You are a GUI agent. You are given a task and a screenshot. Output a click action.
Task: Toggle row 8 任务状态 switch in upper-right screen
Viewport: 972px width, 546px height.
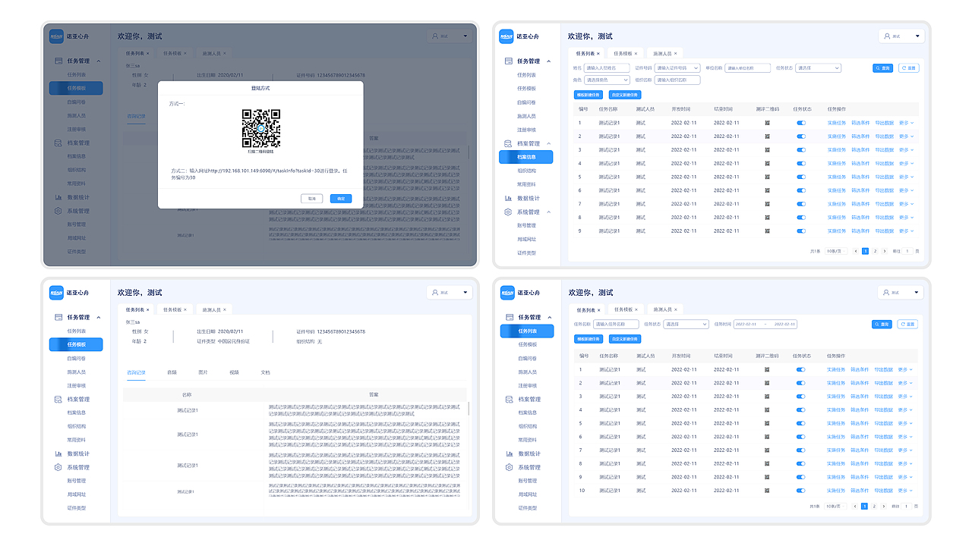pyautogui.click(x=801, y=217)
